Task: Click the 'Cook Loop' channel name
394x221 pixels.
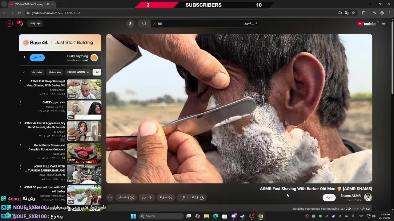Action: 59,154
